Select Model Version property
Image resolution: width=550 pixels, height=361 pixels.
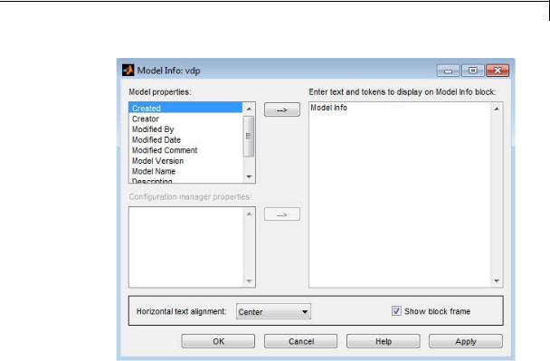coord(185,161)
